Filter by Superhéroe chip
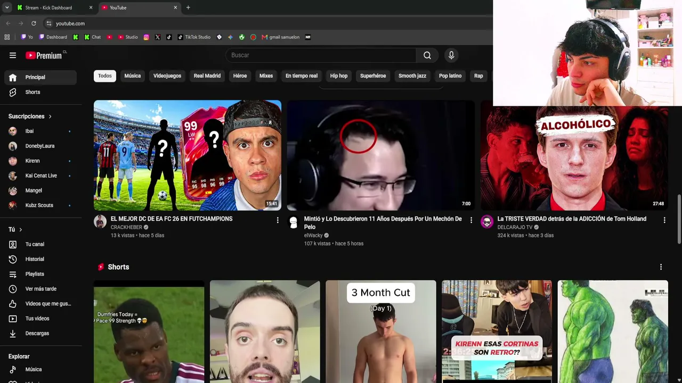 (x=373, y=76)
